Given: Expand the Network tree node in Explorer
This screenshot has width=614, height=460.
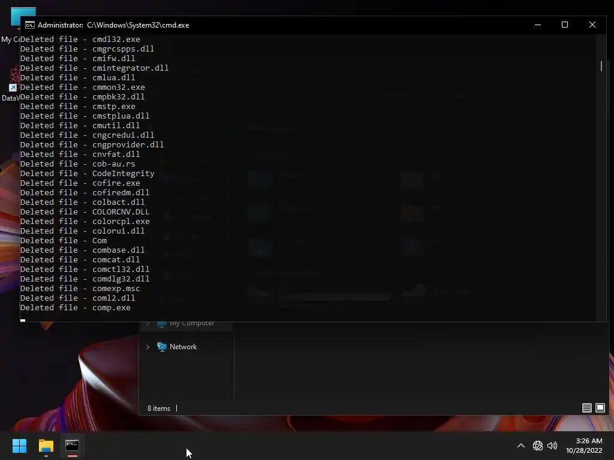Looking at the screenshot, I should tap(148, 347).
